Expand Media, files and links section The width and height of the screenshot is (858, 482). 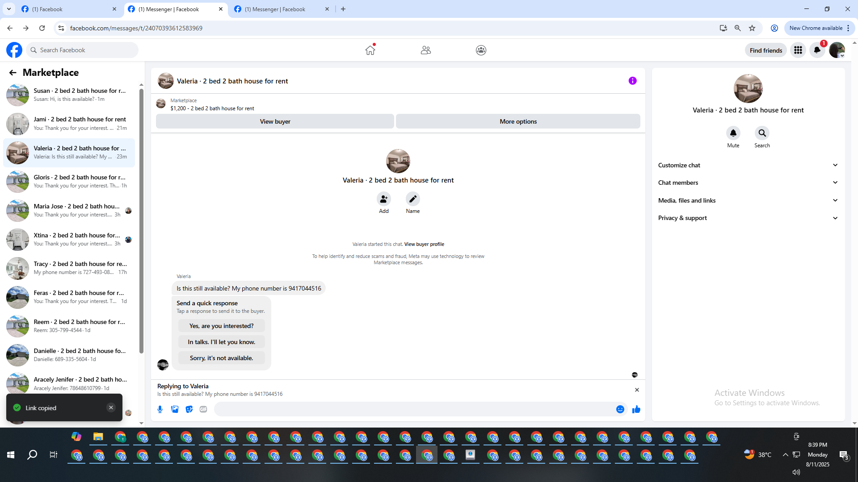click(x=748, y=200)
